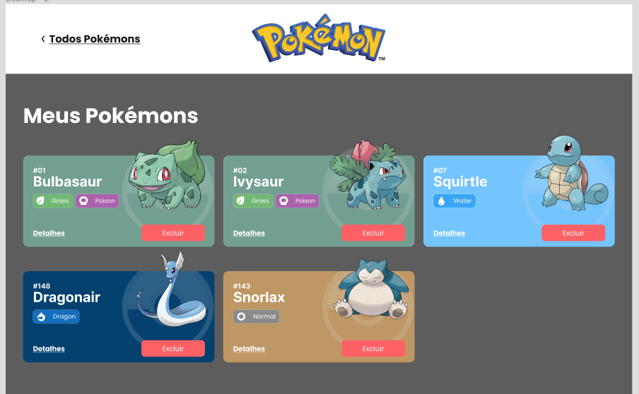The width and height of the screenshot is (639, 394).
Task: Click the Normal circle icon on Snorlax card
Action: (241, 316)
